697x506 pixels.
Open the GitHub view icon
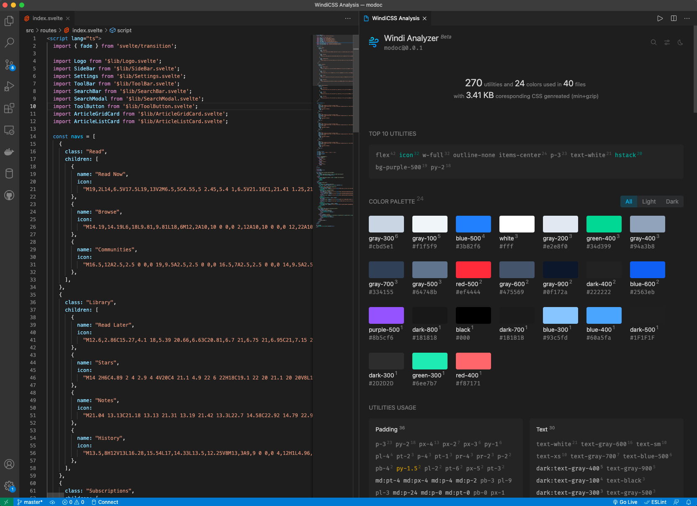tap(9, 195)
